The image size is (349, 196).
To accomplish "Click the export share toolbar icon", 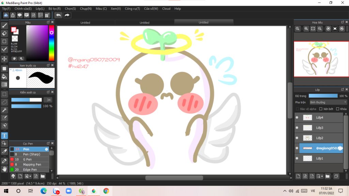I will pos(13,15).
